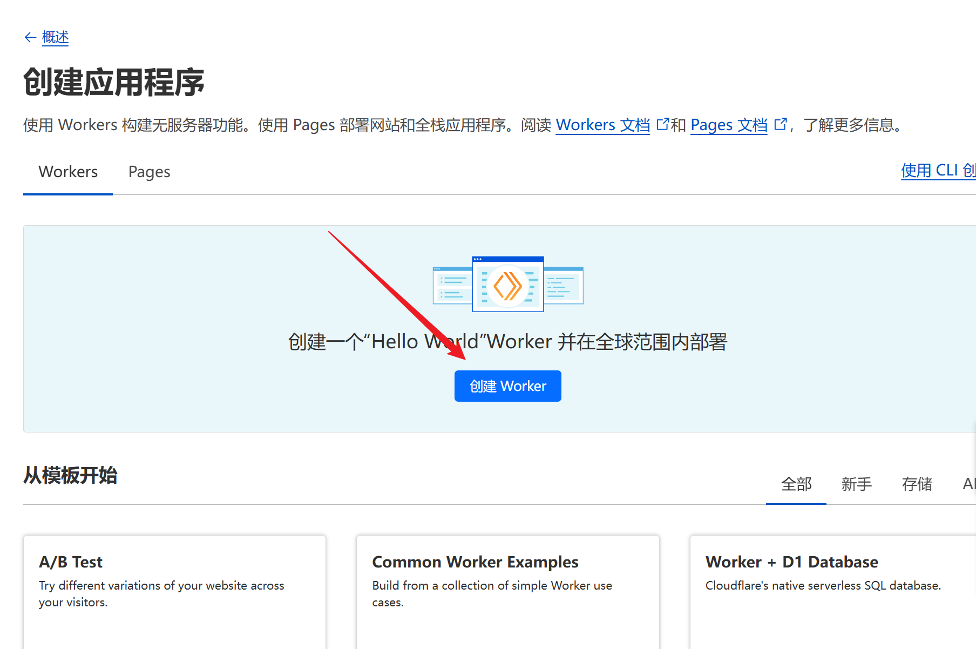Filter templates by 新手
This screenshot has width=976, height=649.
[x=856, y=484]
